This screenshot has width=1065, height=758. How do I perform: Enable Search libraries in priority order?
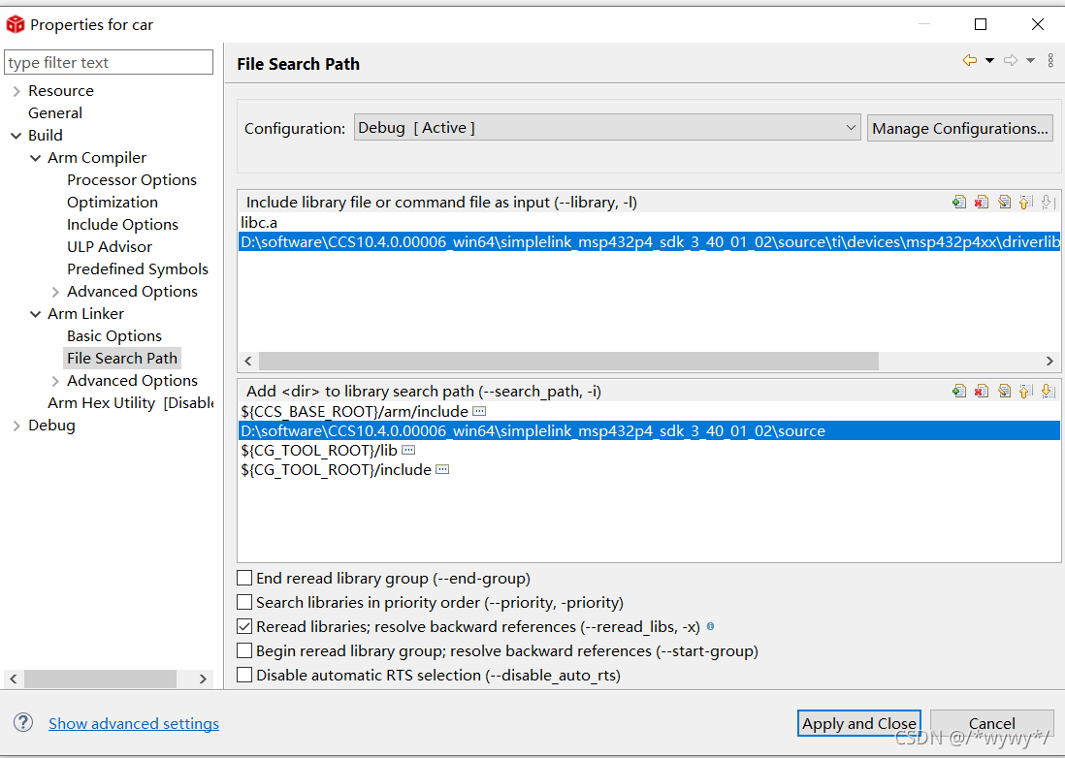244,602
